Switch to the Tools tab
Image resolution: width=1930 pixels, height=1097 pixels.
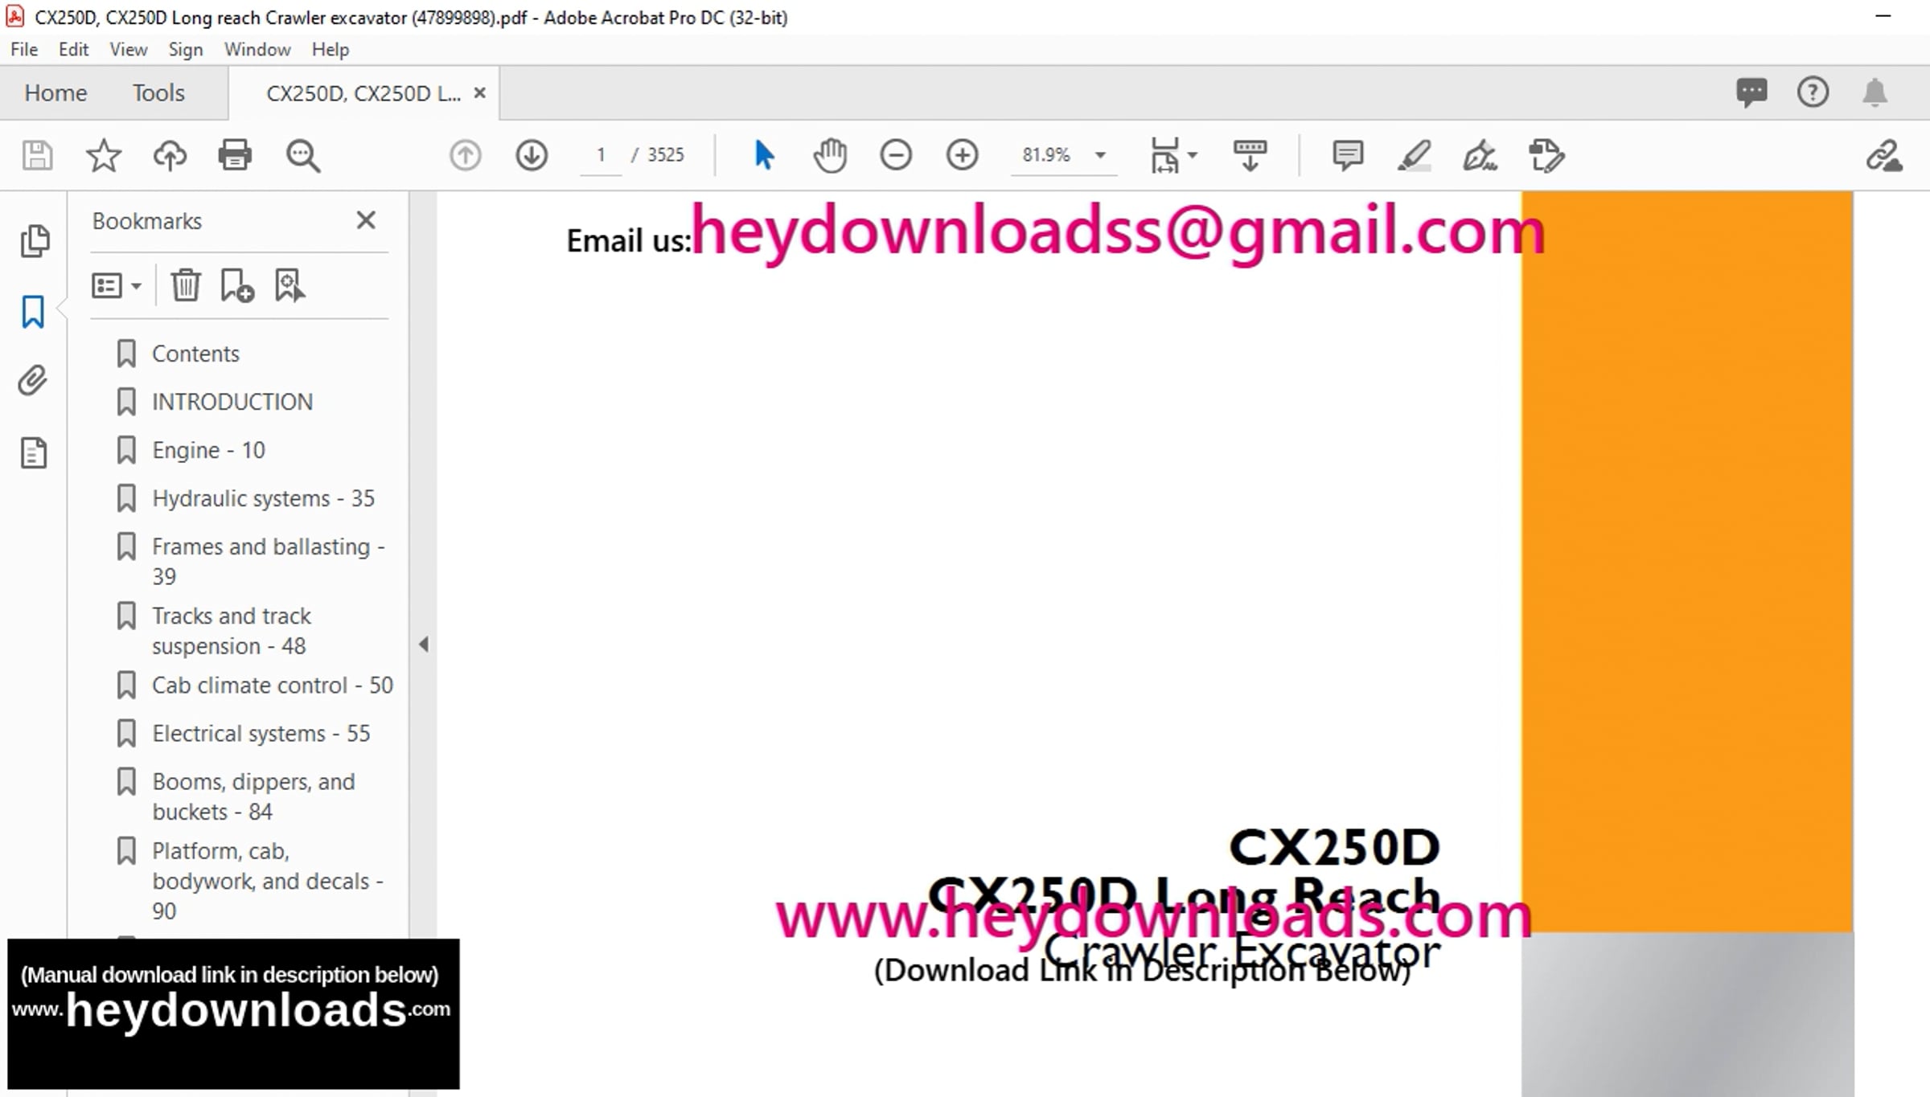click(x=158, y=93)
